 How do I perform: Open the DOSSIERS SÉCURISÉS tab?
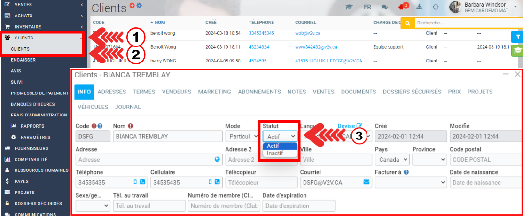click(x=412, y=92)
